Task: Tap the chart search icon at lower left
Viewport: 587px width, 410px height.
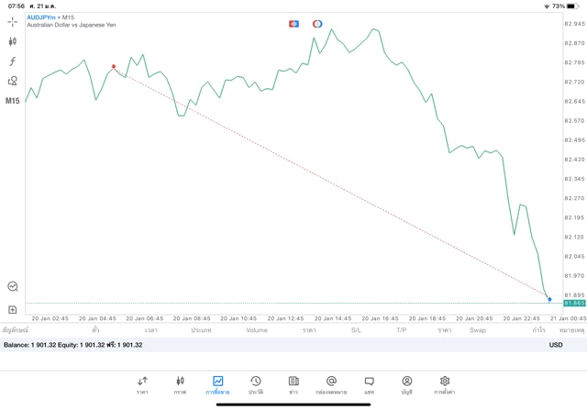Action: 13,286
